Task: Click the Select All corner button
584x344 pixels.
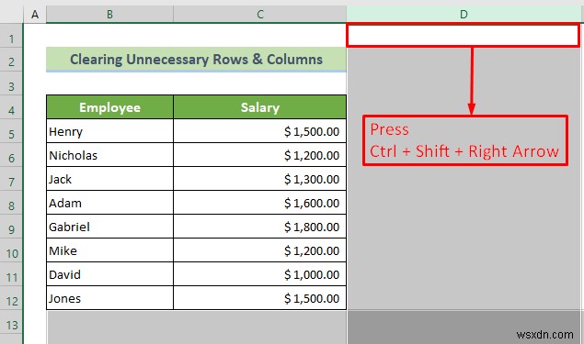Action: tap(11, 15)
